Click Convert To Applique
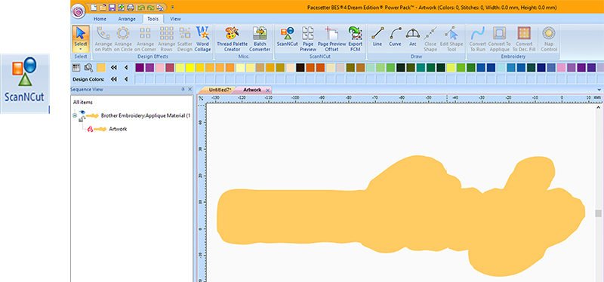This screenshot has height=282, width=604. [499, 39]
